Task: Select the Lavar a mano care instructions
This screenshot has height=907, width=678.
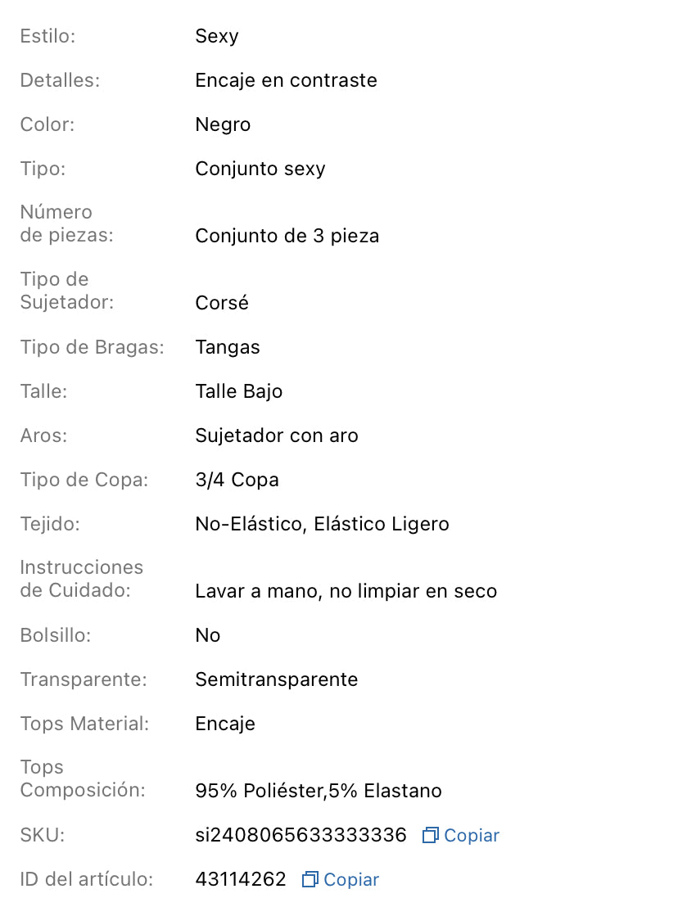Action: 346,592
